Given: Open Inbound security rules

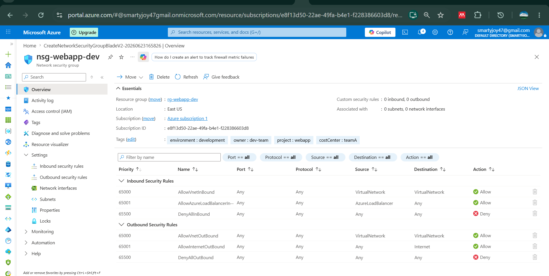Looking at the screenshot, I should coord(62,166).
